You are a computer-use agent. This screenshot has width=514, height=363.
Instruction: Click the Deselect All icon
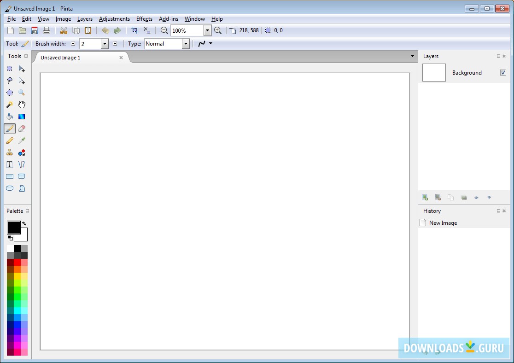(x=147, y=30)
